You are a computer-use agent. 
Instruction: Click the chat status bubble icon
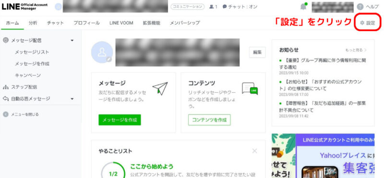point(225,7)
